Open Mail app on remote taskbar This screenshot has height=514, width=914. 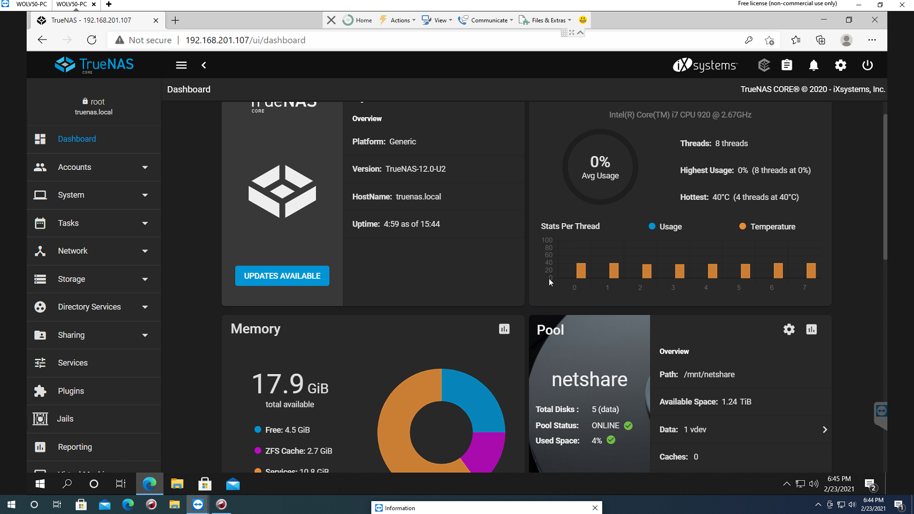(233, 484)
